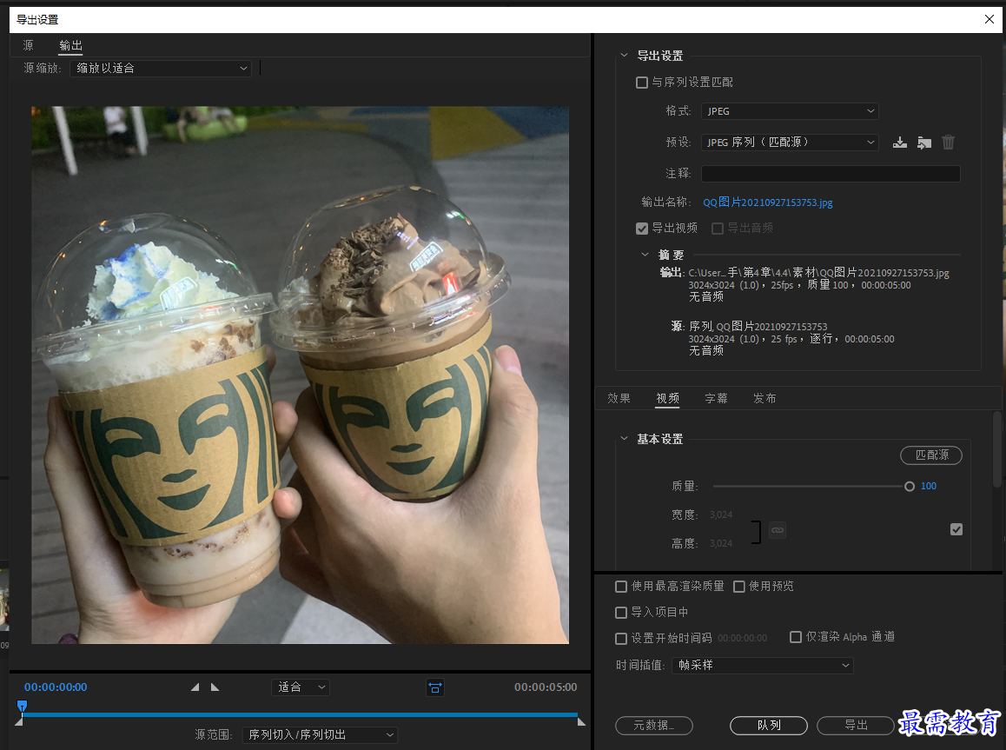
Task: Open the Captions tab
Action: [716, 398]
